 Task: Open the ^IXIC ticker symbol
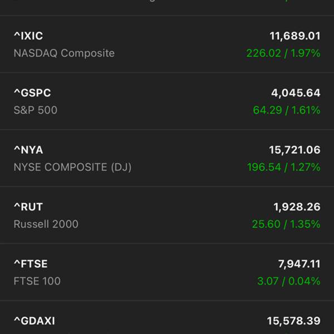[28, 36]
